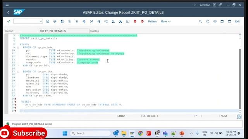This screenshot has width=248, height=139.
Task: Click the END OF ty_po_hdr line
Action: point(36,65)
